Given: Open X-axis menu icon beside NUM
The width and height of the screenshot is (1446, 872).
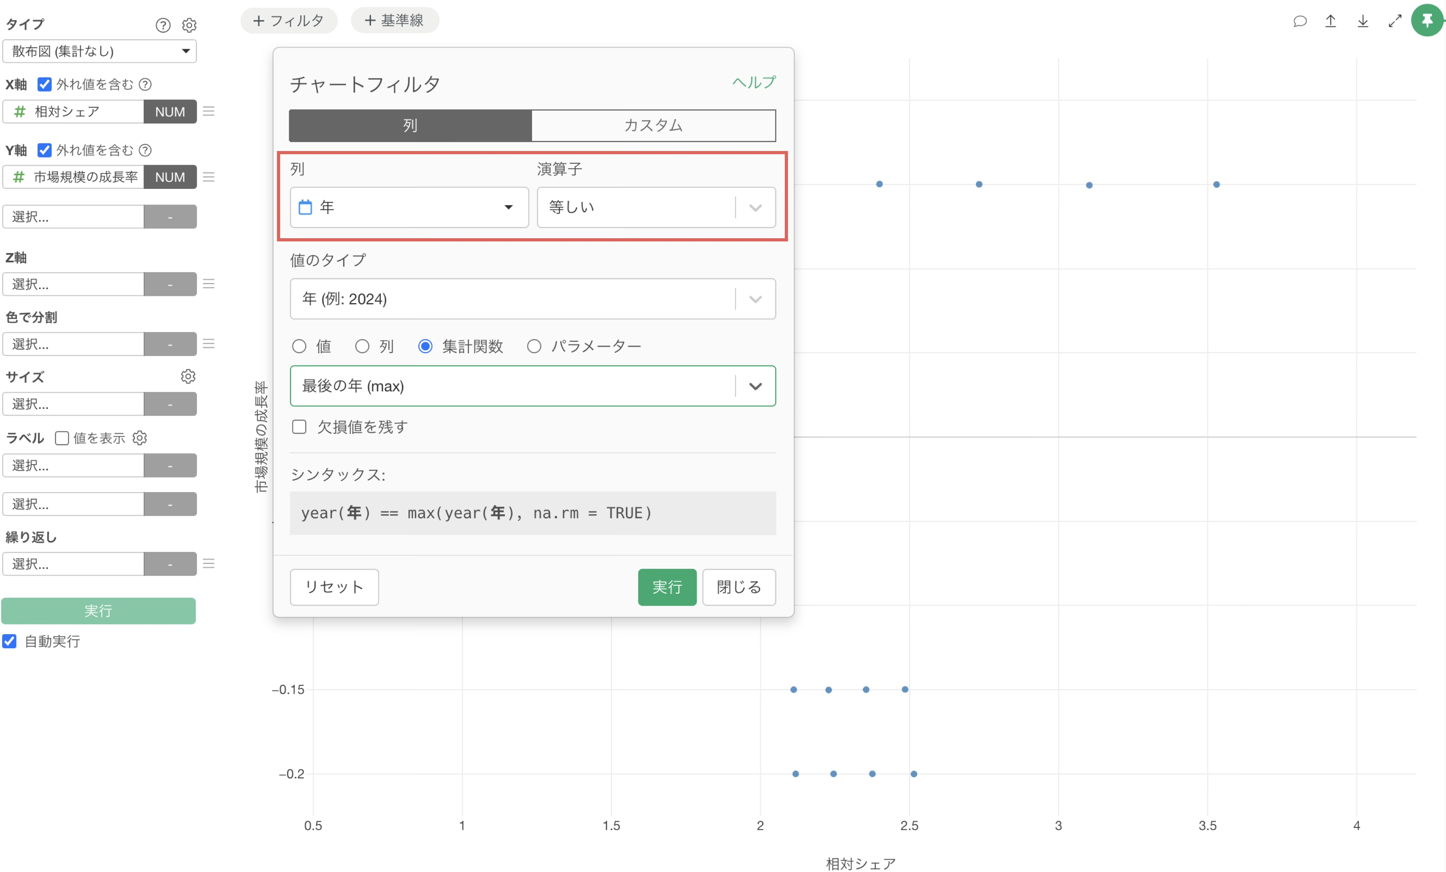Looking at the screenshot, I should click(209, 111).
